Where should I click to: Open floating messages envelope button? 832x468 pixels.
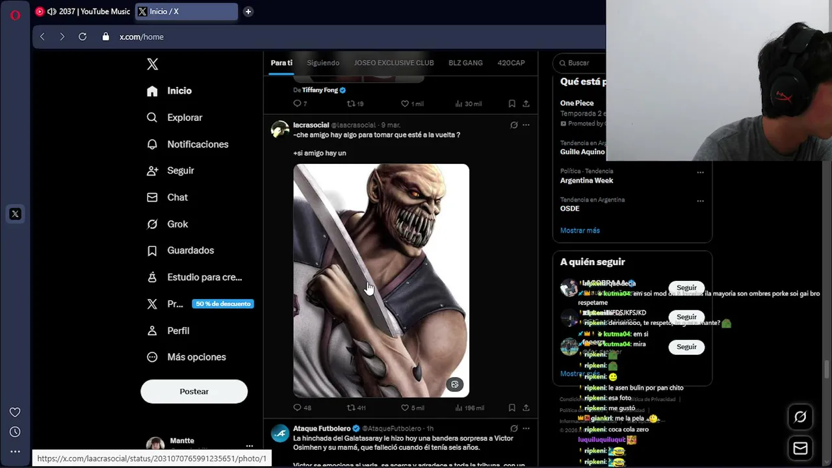(800, 448)
